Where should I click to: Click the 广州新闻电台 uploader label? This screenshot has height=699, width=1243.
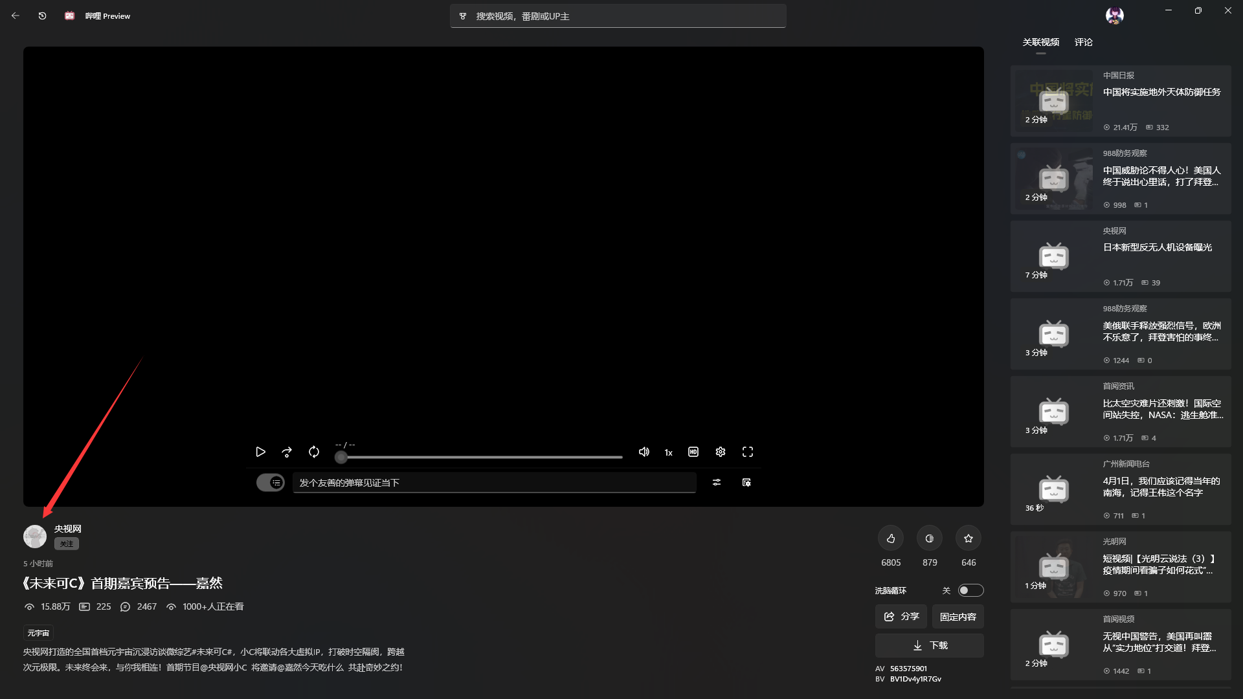1126,464
